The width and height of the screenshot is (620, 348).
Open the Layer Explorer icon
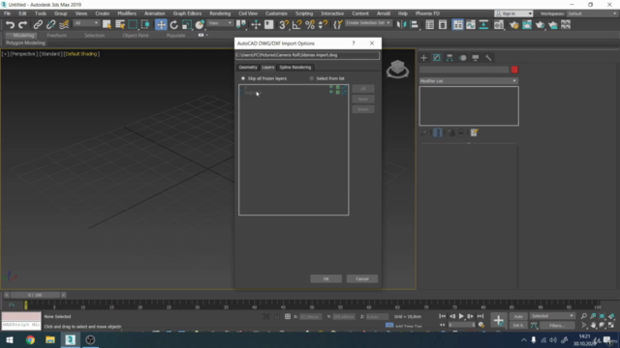[443, 25]
